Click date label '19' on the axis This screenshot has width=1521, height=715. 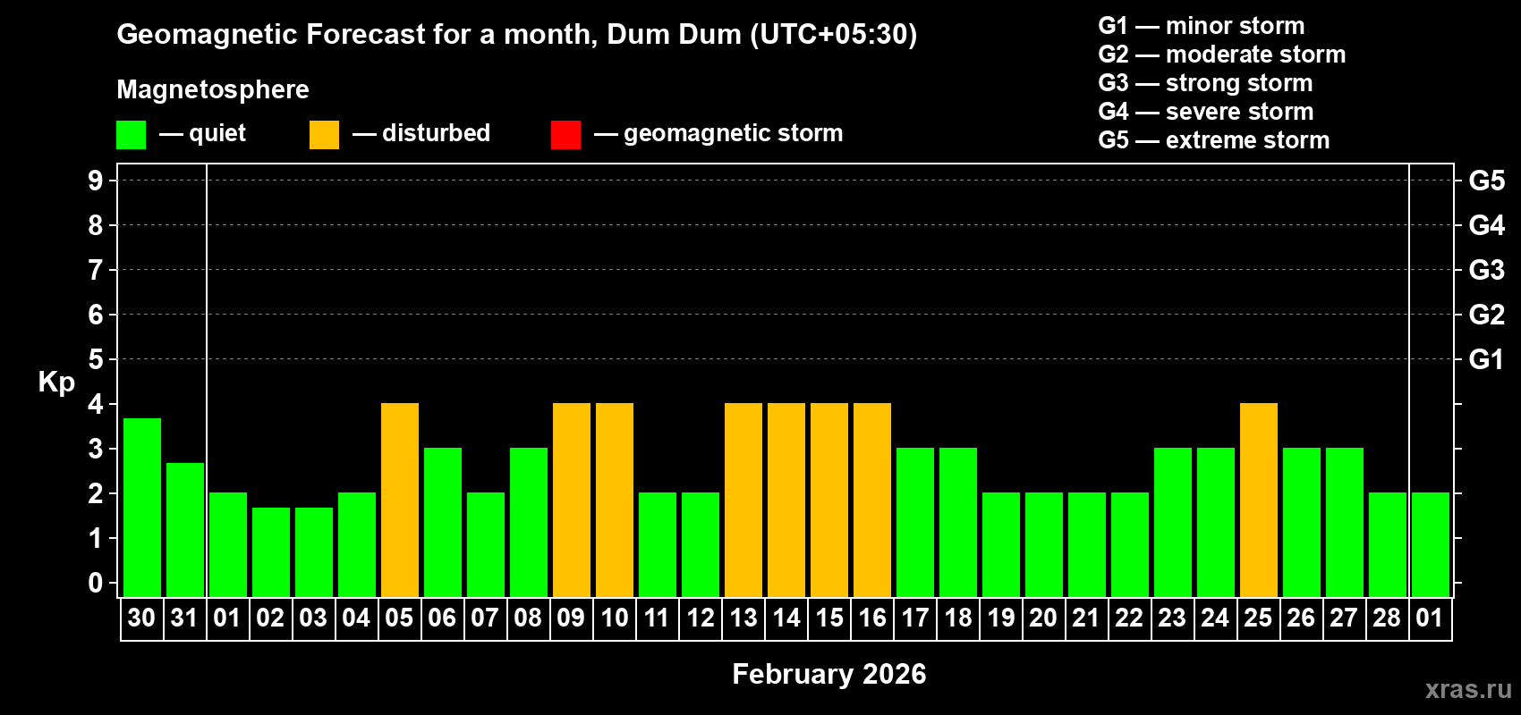tap(1000, 618)
